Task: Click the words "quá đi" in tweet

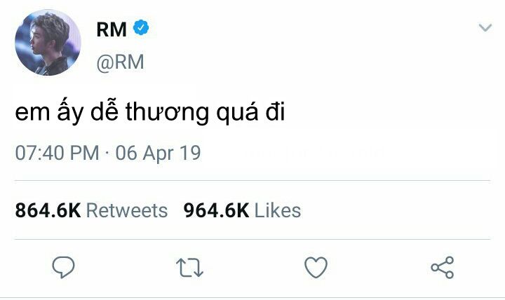Action: [250, 112]
